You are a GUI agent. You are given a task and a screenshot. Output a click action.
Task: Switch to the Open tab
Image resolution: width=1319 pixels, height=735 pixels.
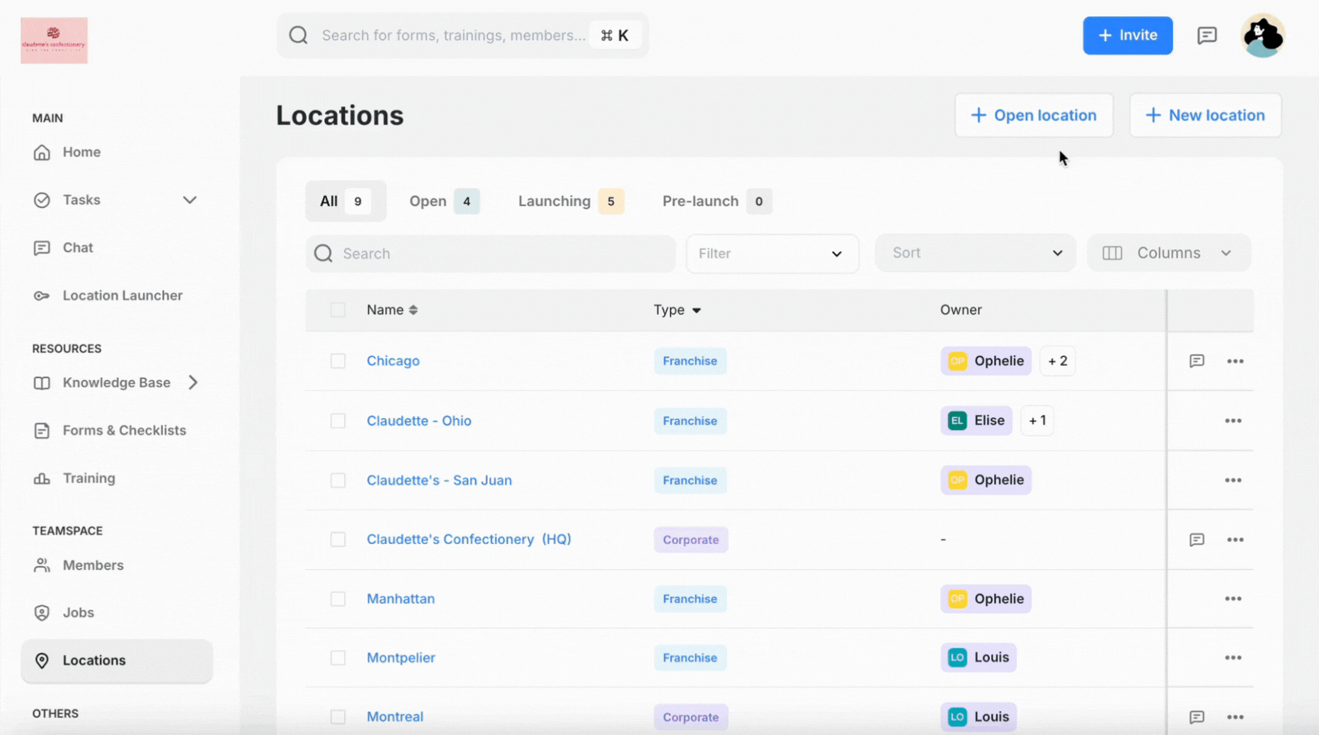pos(444,201)
